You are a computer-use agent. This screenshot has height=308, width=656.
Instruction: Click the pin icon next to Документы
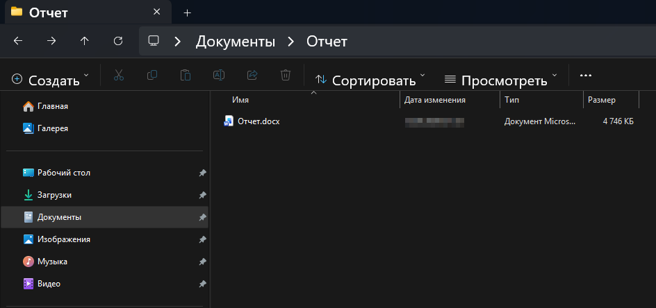click(x=202, y=217)
